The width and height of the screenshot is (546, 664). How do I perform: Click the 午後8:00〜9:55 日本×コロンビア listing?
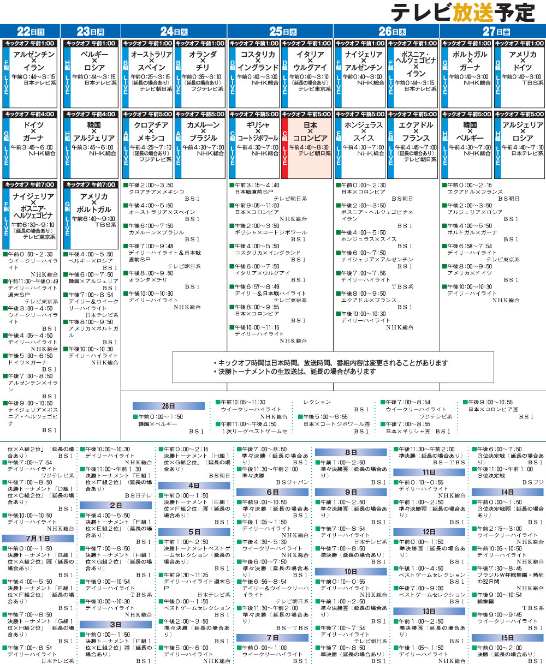click(x=268, y=314)
